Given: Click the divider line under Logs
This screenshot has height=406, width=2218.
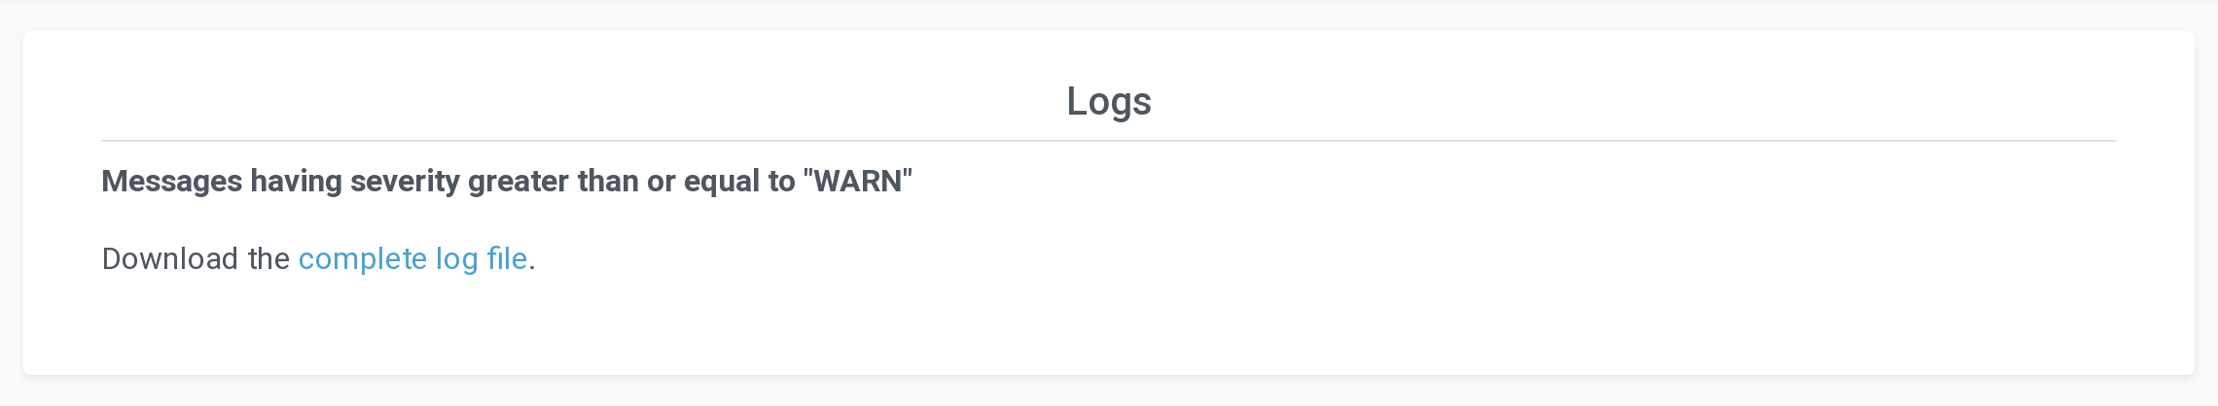Looking at the screenshot, I should pos(1108,141).
